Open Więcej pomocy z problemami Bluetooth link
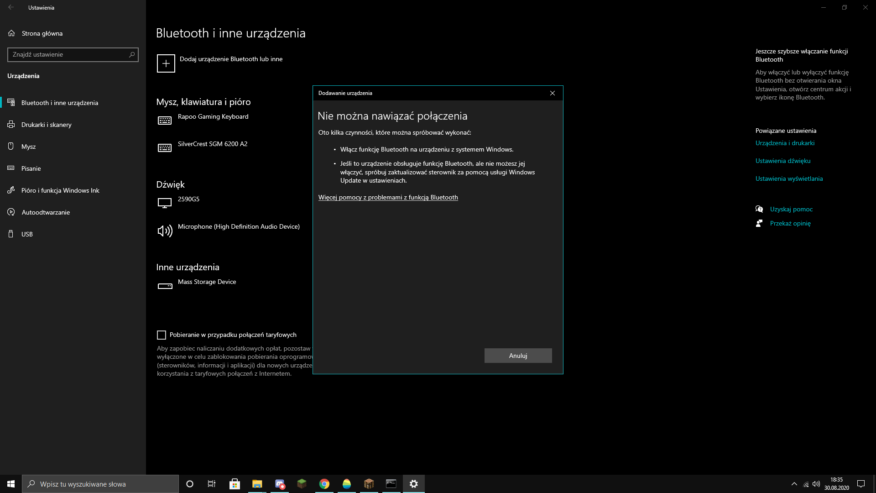This screenshot has height=493, width=876. tap(388, 197)
